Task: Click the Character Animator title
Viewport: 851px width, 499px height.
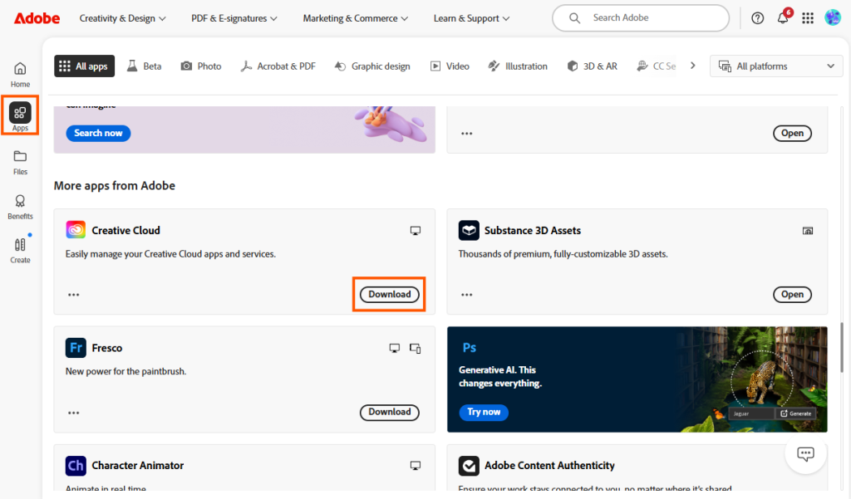Action: pos(137,465)
